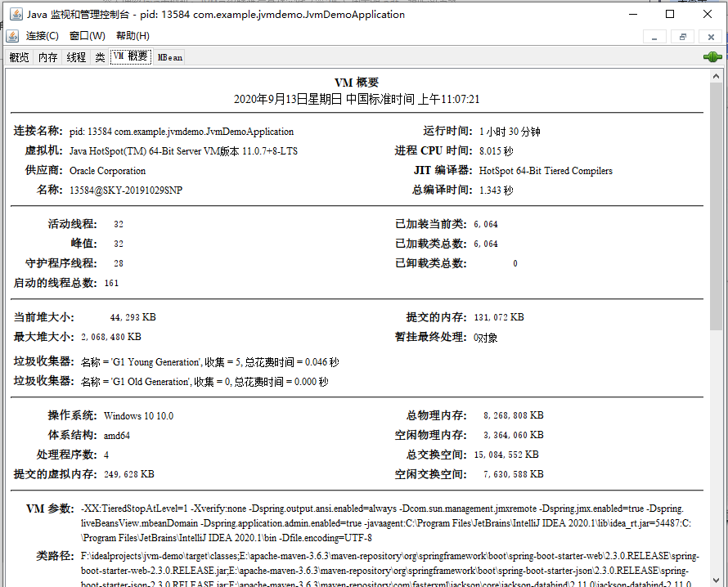This screenshot has width=728, height=587.
Task: Maximize the JConsole main window
Action: click(x=670, y=15)
